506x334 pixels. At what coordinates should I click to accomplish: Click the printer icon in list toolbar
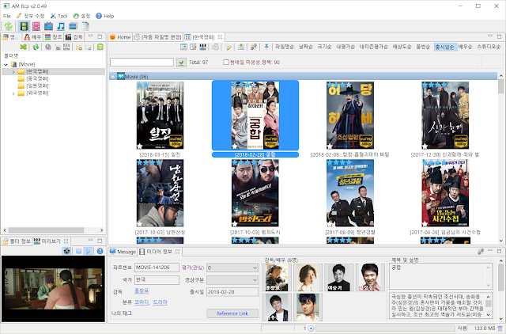coord(215,47)
